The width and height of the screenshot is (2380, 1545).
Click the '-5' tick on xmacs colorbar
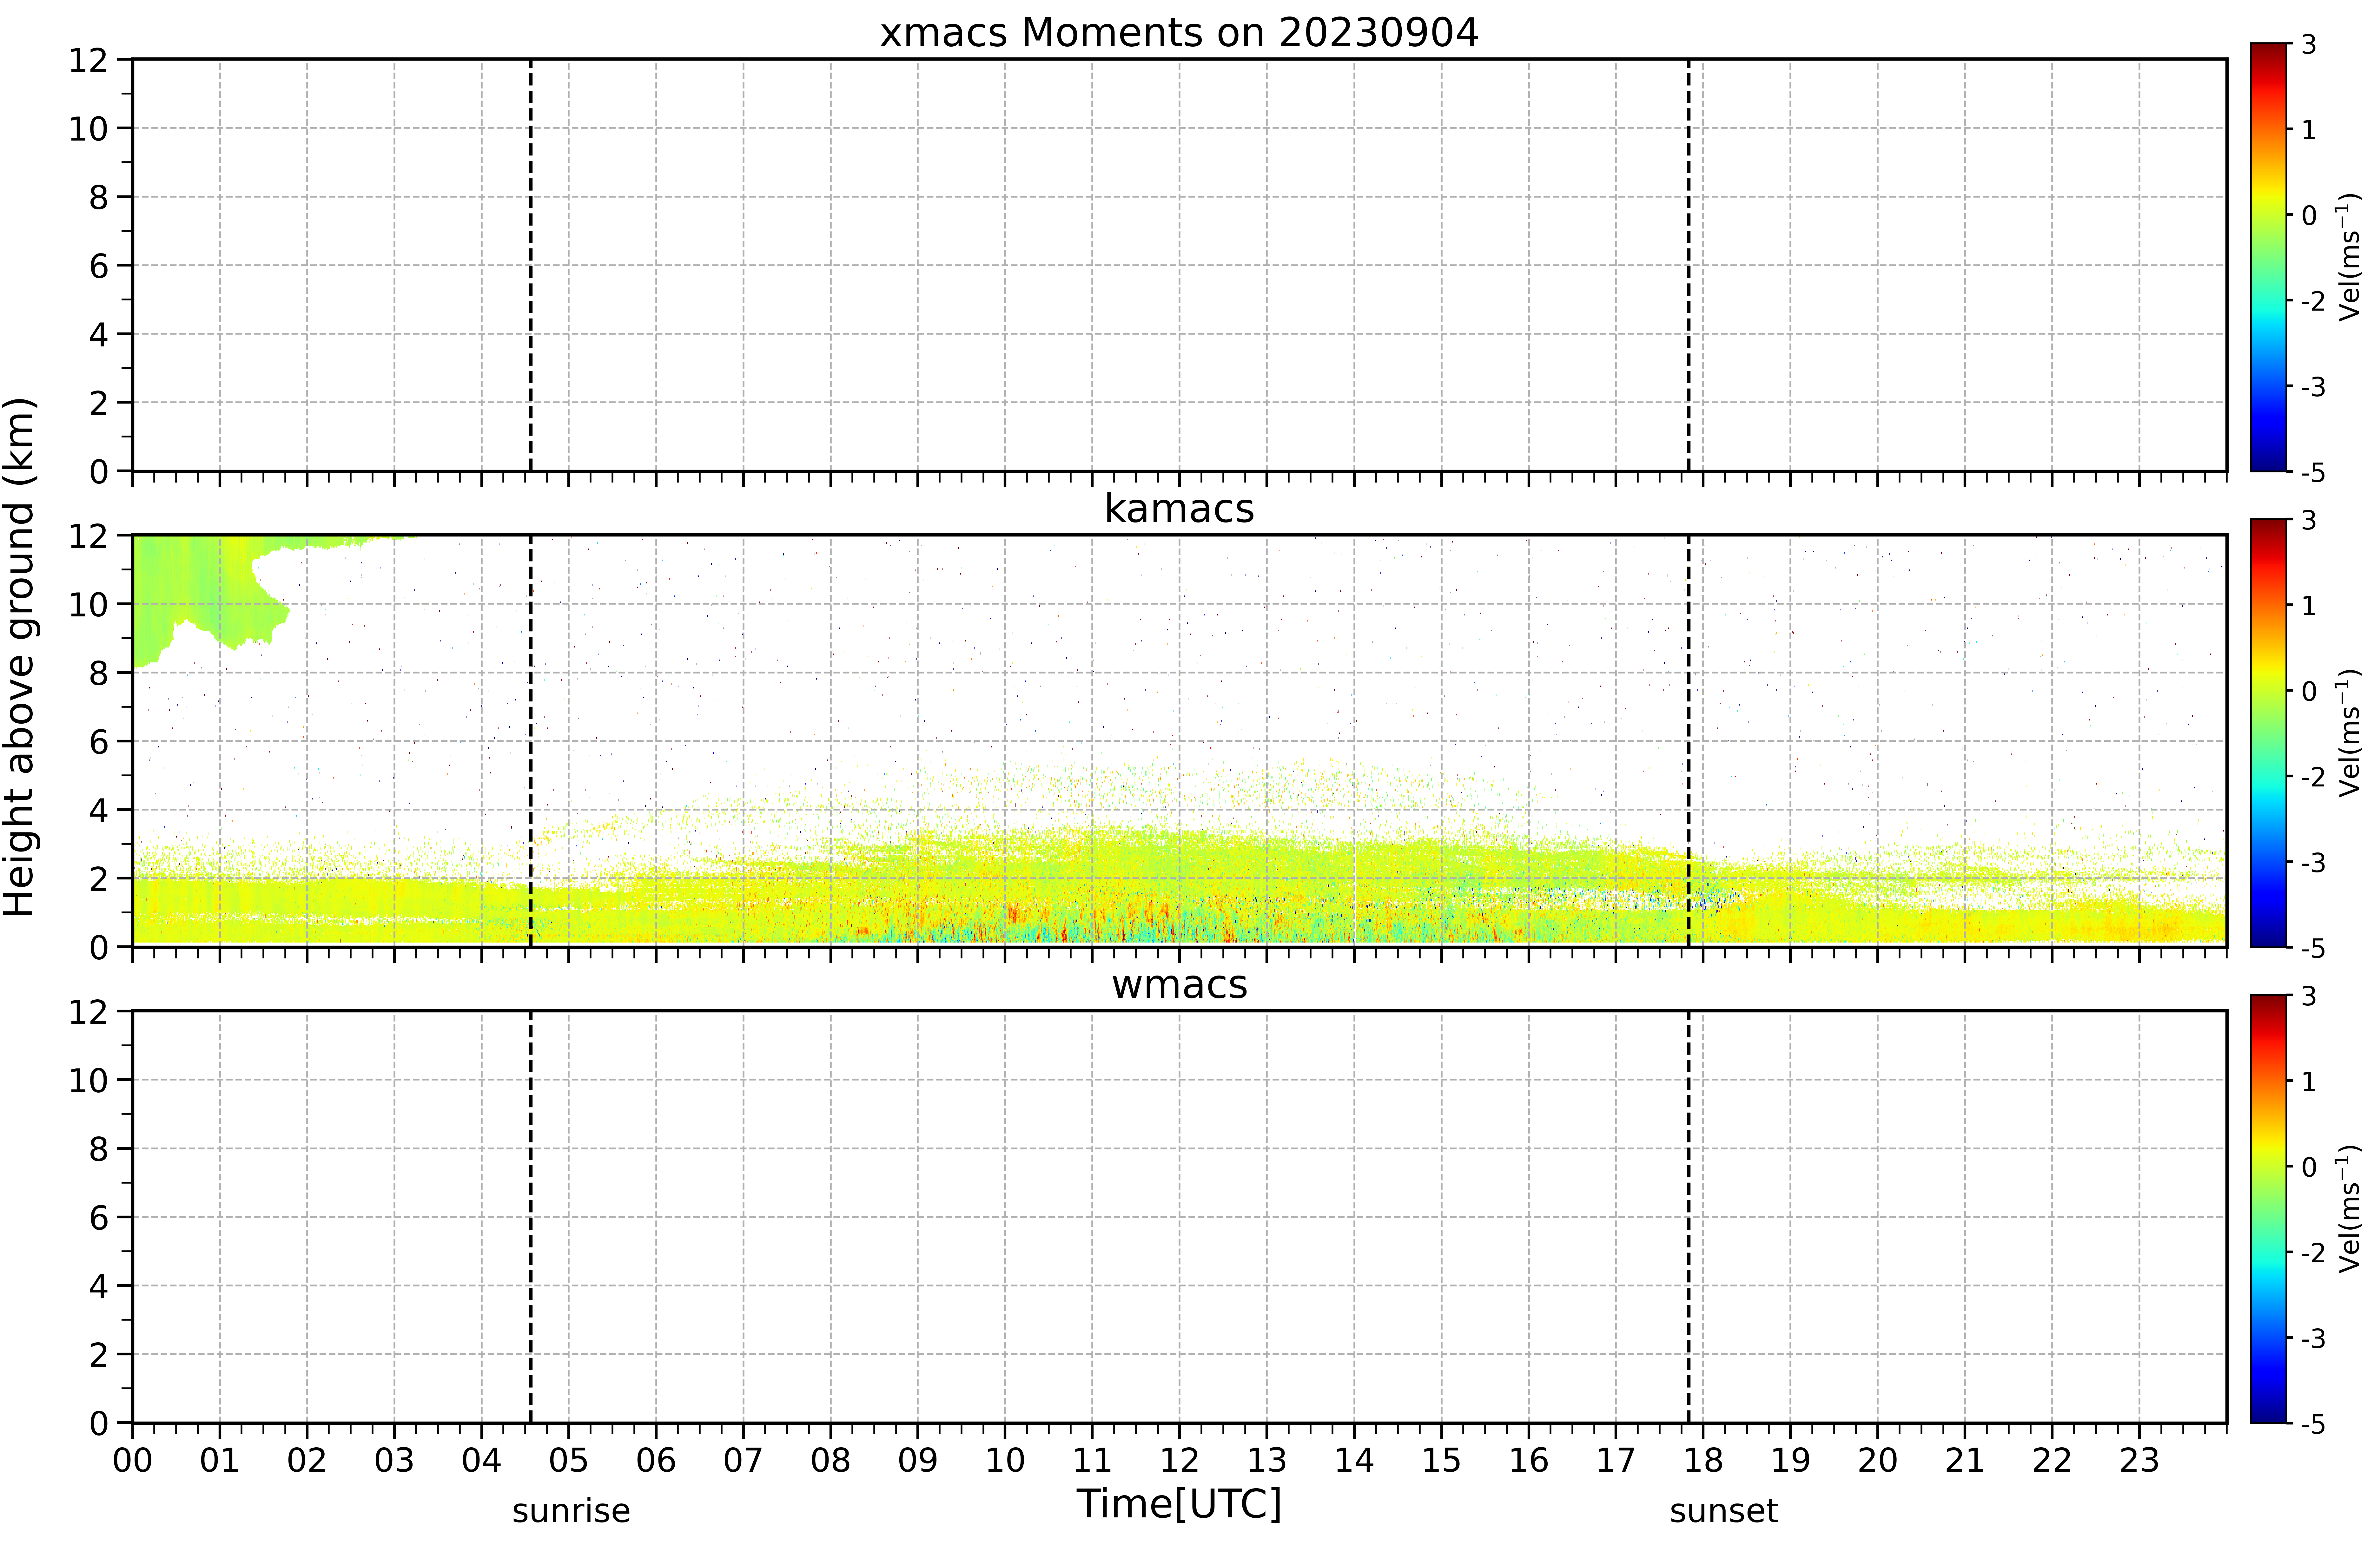2313,472
